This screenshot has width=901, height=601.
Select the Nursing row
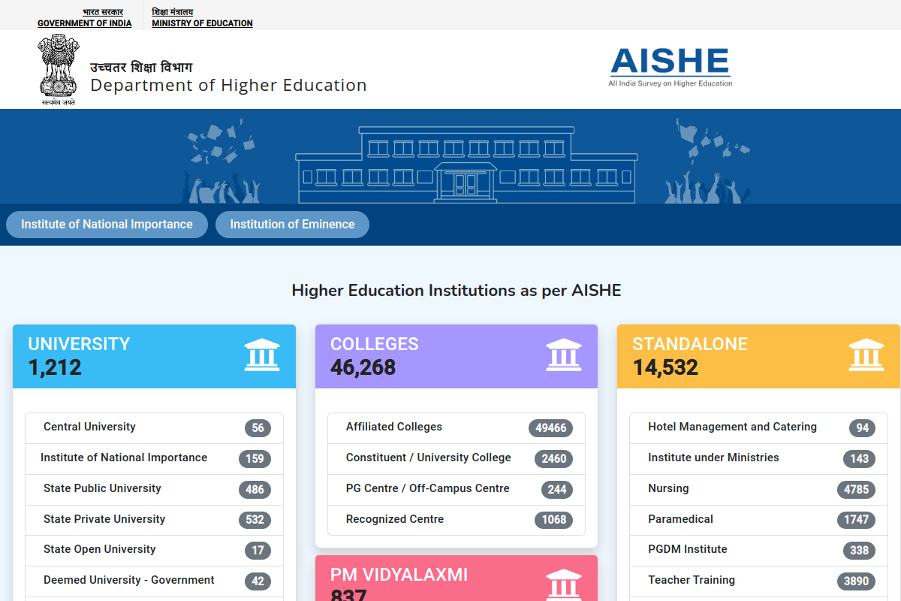758,489
